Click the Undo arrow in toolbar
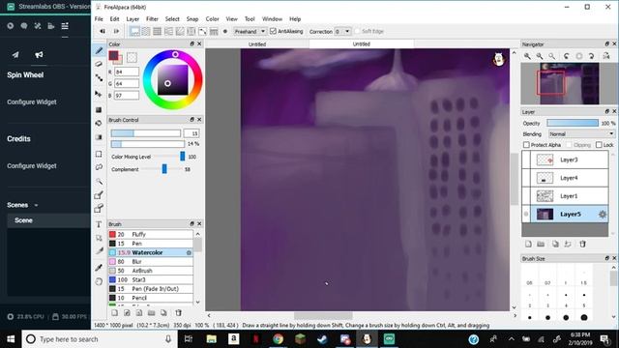Image resolution: width=619 pixels, height=348 pixels. [103, 31]
